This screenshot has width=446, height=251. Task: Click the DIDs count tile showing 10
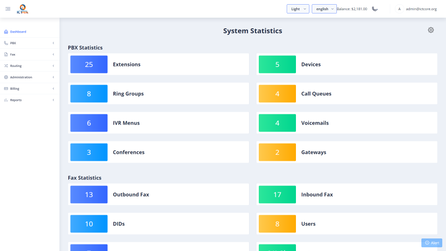(89, 224)
